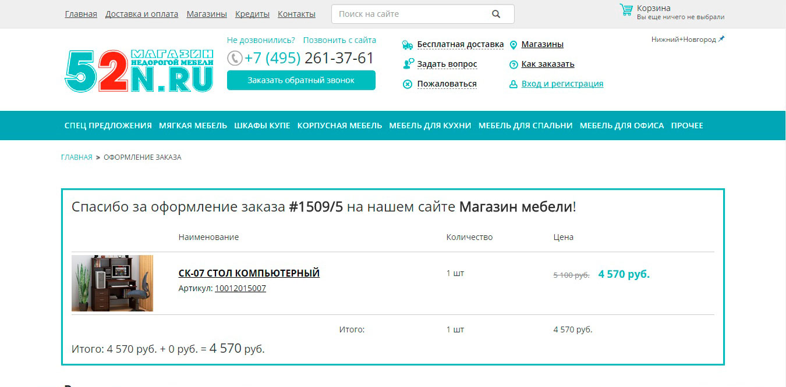Click the how-to-order question icon
The width and height of the screenshot is (786, 387).
click(x=514, y=64)
